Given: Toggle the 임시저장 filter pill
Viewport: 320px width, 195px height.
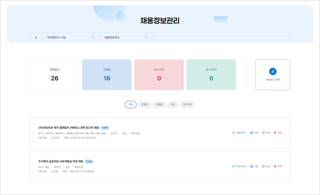Looking at the screenshot, I should (x=187, y=105).
